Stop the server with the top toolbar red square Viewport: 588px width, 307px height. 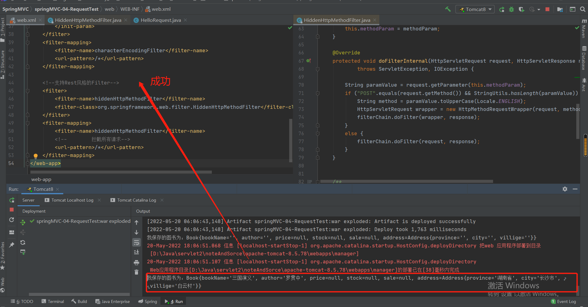point(547,9)
